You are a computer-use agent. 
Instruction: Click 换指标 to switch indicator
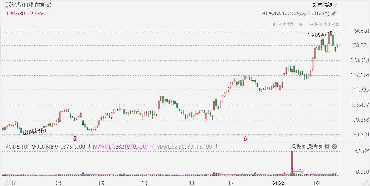click(x=314, y=146)
